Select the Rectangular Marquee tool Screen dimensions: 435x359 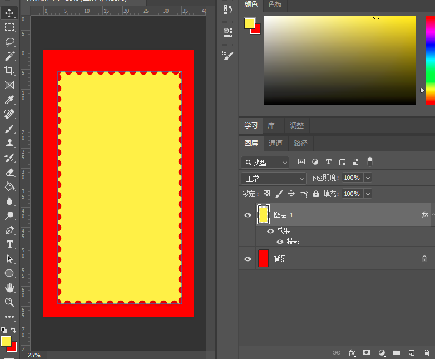click(9, 27)
